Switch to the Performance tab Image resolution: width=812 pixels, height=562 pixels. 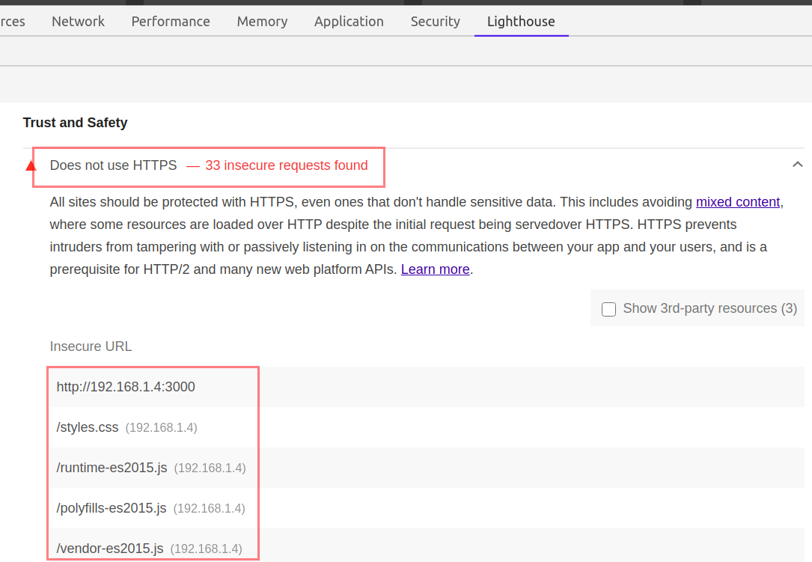tap(171, 21)
